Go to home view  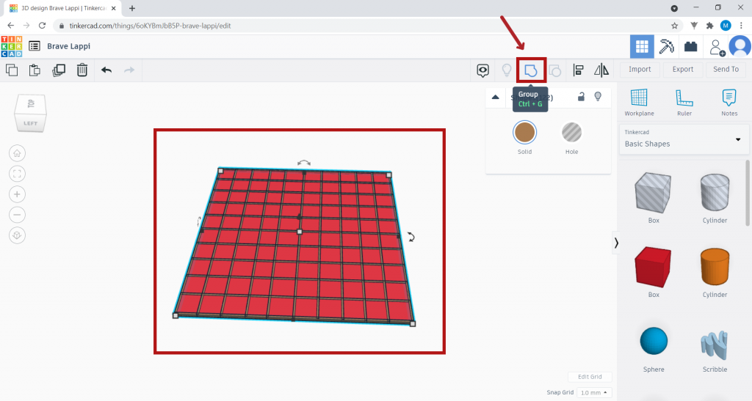point(17,153)
